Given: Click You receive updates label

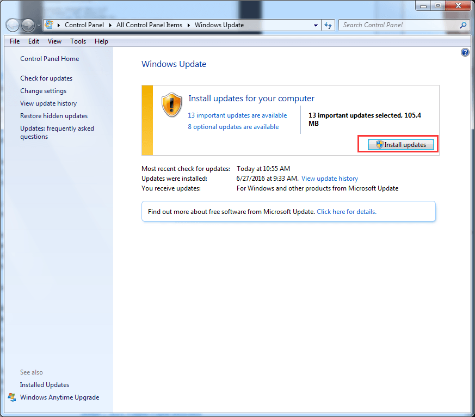Looking at the screenshot, I should tap(171, 188).
